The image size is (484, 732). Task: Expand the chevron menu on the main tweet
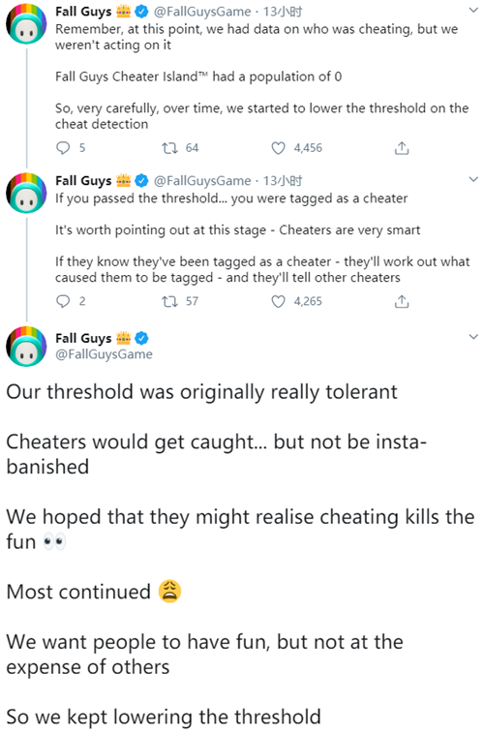click(x=473, y=337)
